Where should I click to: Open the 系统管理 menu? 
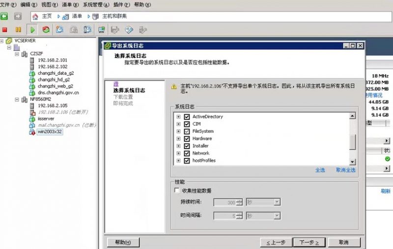tap(95, 4)
